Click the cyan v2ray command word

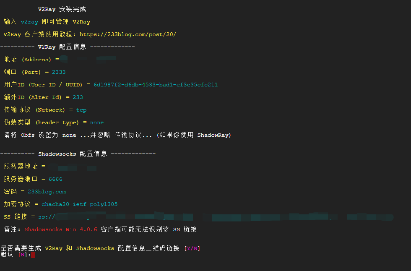click(x=29, y=22)
